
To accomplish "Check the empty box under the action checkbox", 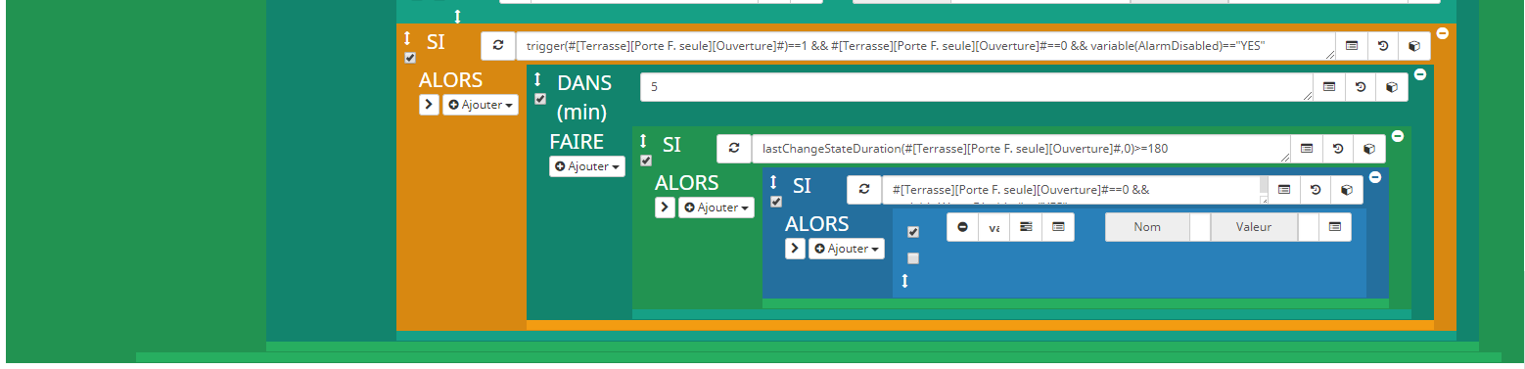I will 913,258.
